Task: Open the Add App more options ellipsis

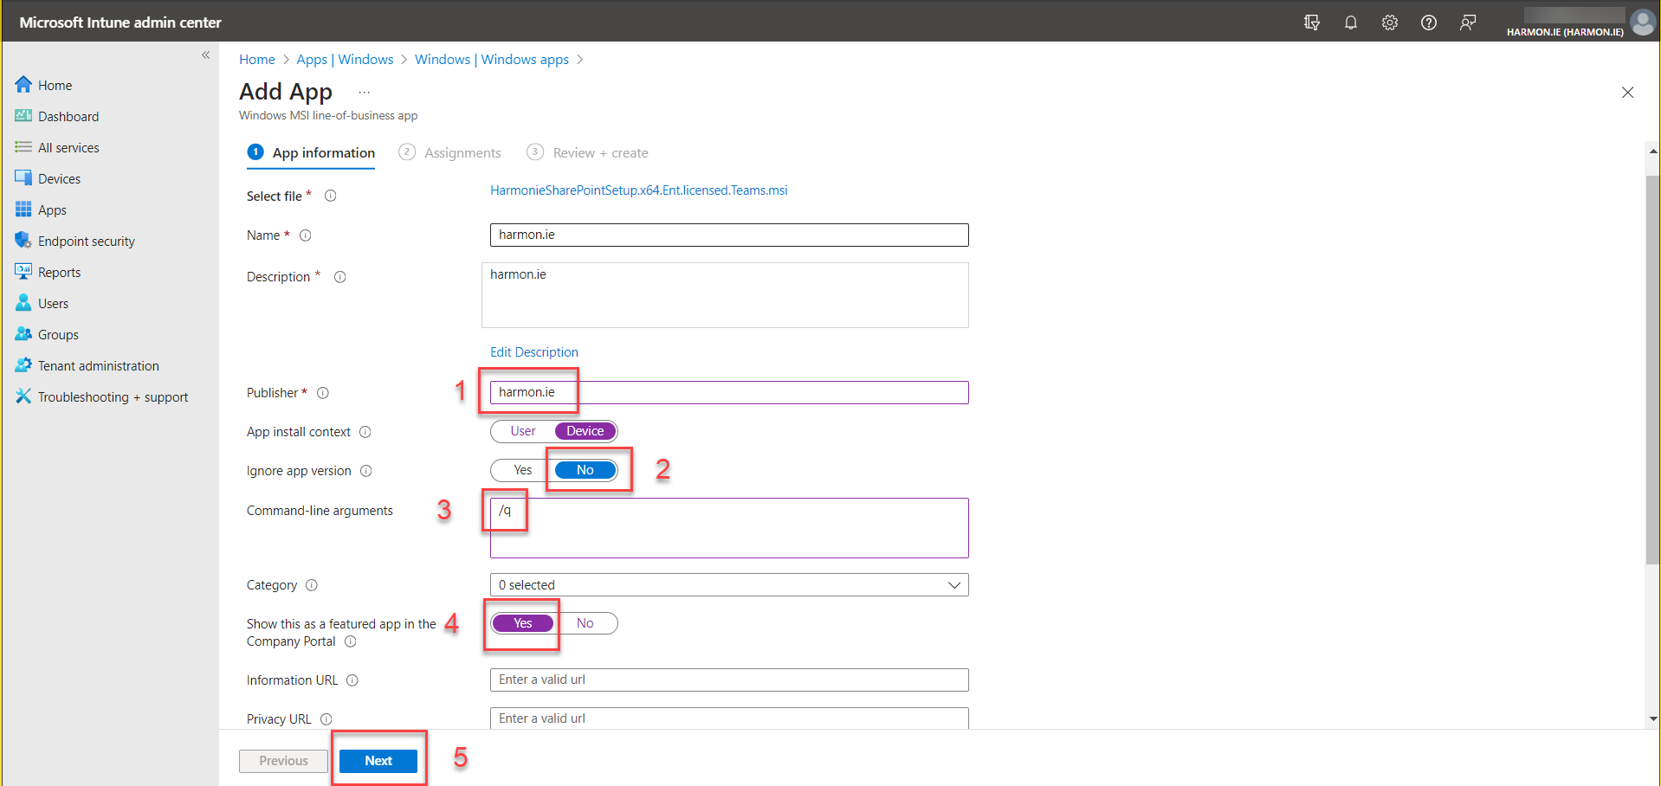Action: [x=365, y=93]
